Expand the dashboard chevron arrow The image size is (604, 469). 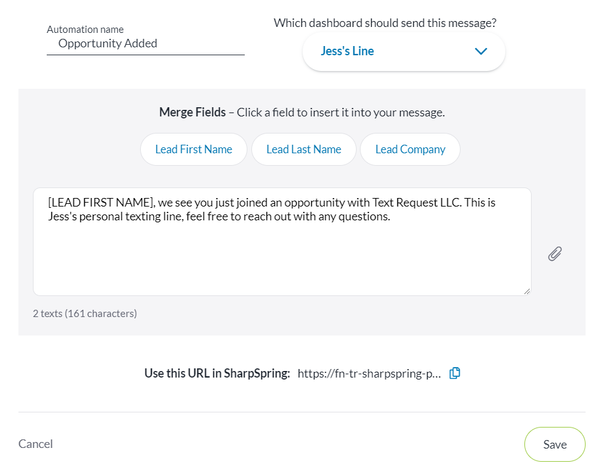point(481,51)
